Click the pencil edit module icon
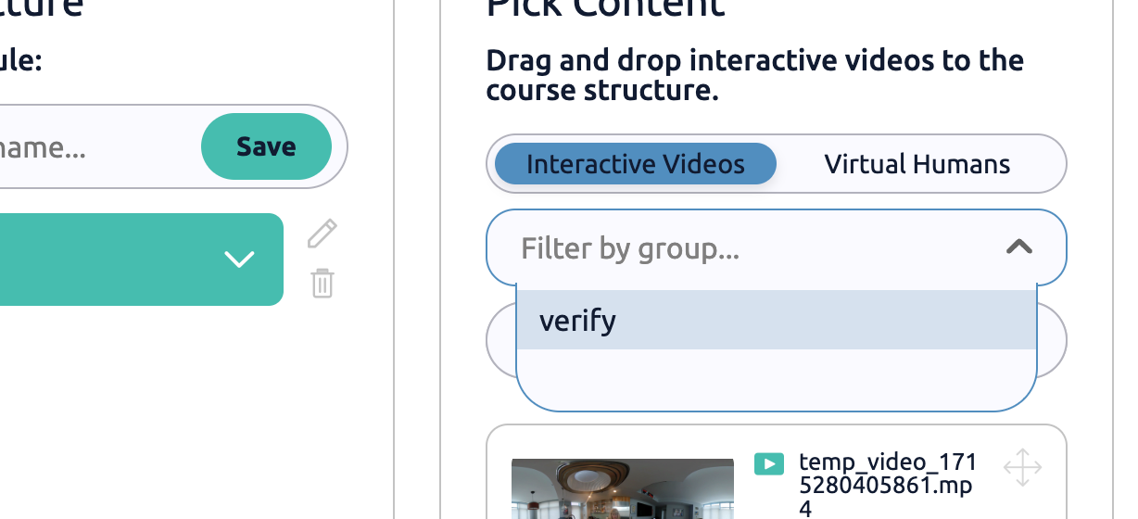The width and height of the screenshot is (1138, 519). tap(322, 234)
